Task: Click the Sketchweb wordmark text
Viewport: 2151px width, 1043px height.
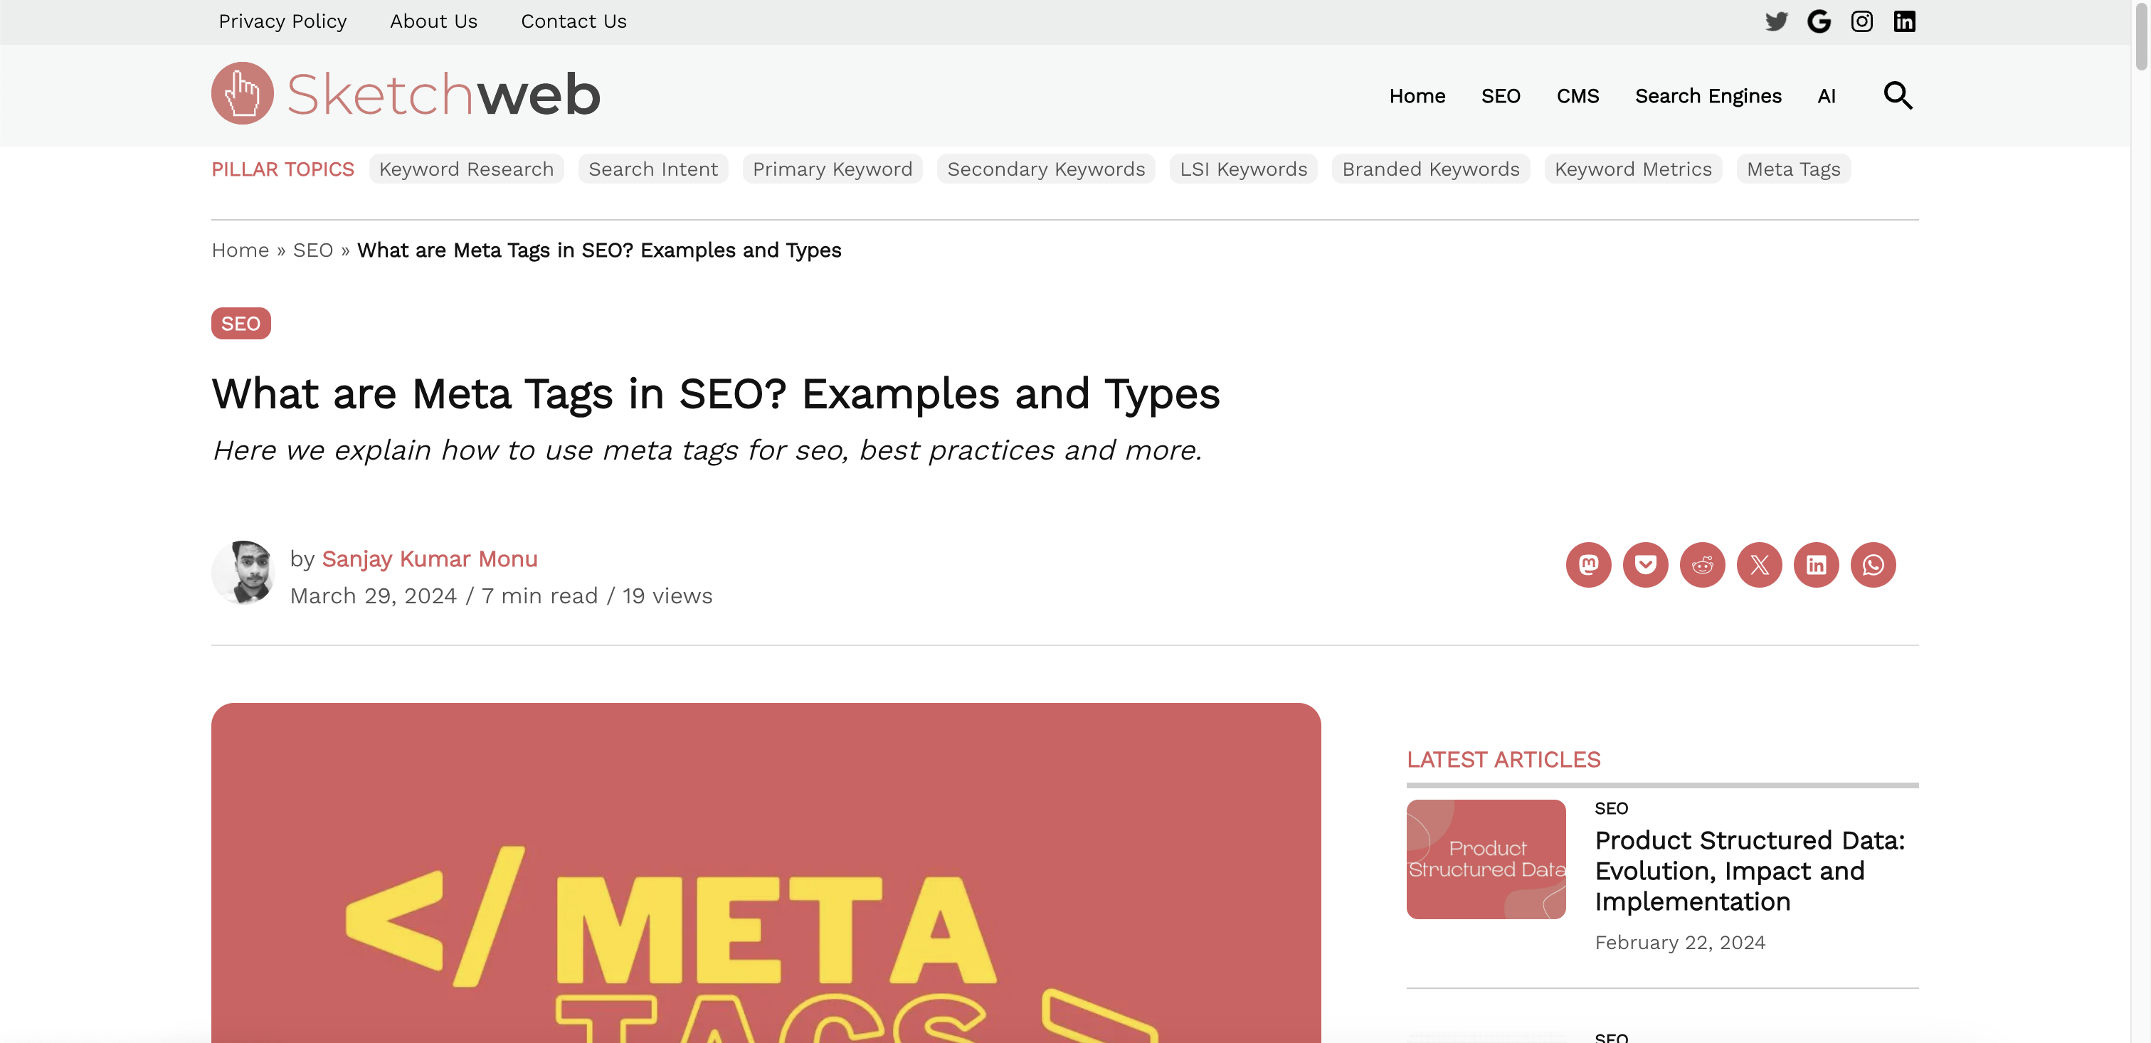Action: click(443, 93)
